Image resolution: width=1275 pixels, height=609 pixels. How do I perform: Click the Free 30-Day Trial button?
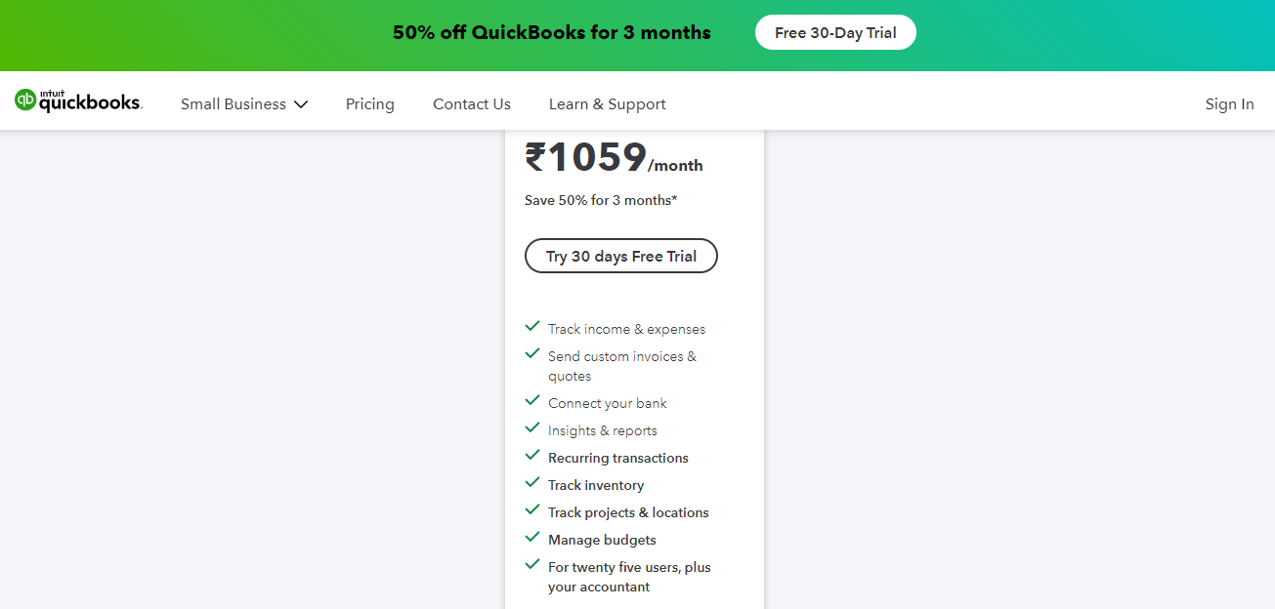tap(835, 32)
